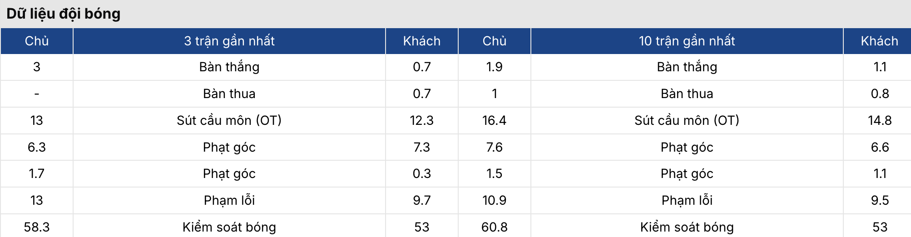The width and height of the screenshot is (911, 237).
Task: Select the 9.7 away fouls value
Action: 421,200
